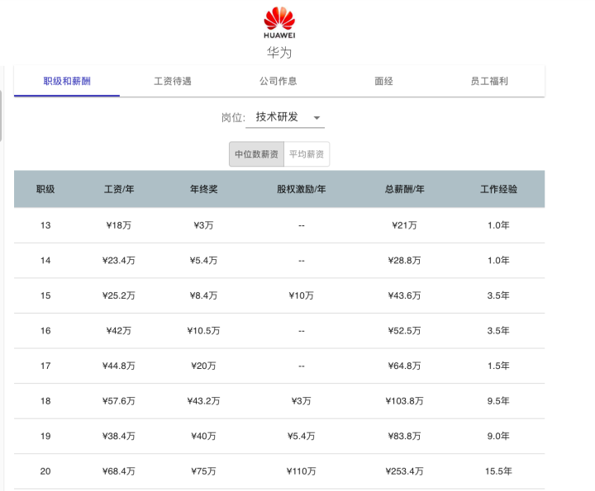This screenshot has height=491, width=595.
Task: Click the 年终奖 column header
Action: 204,189
